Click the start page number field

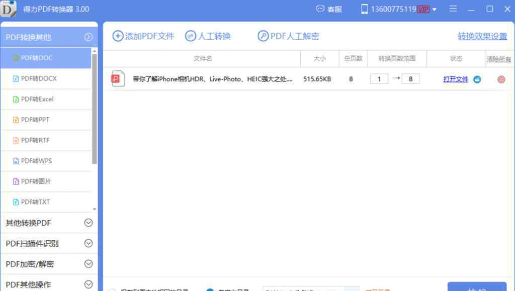[x=379, y=79]
